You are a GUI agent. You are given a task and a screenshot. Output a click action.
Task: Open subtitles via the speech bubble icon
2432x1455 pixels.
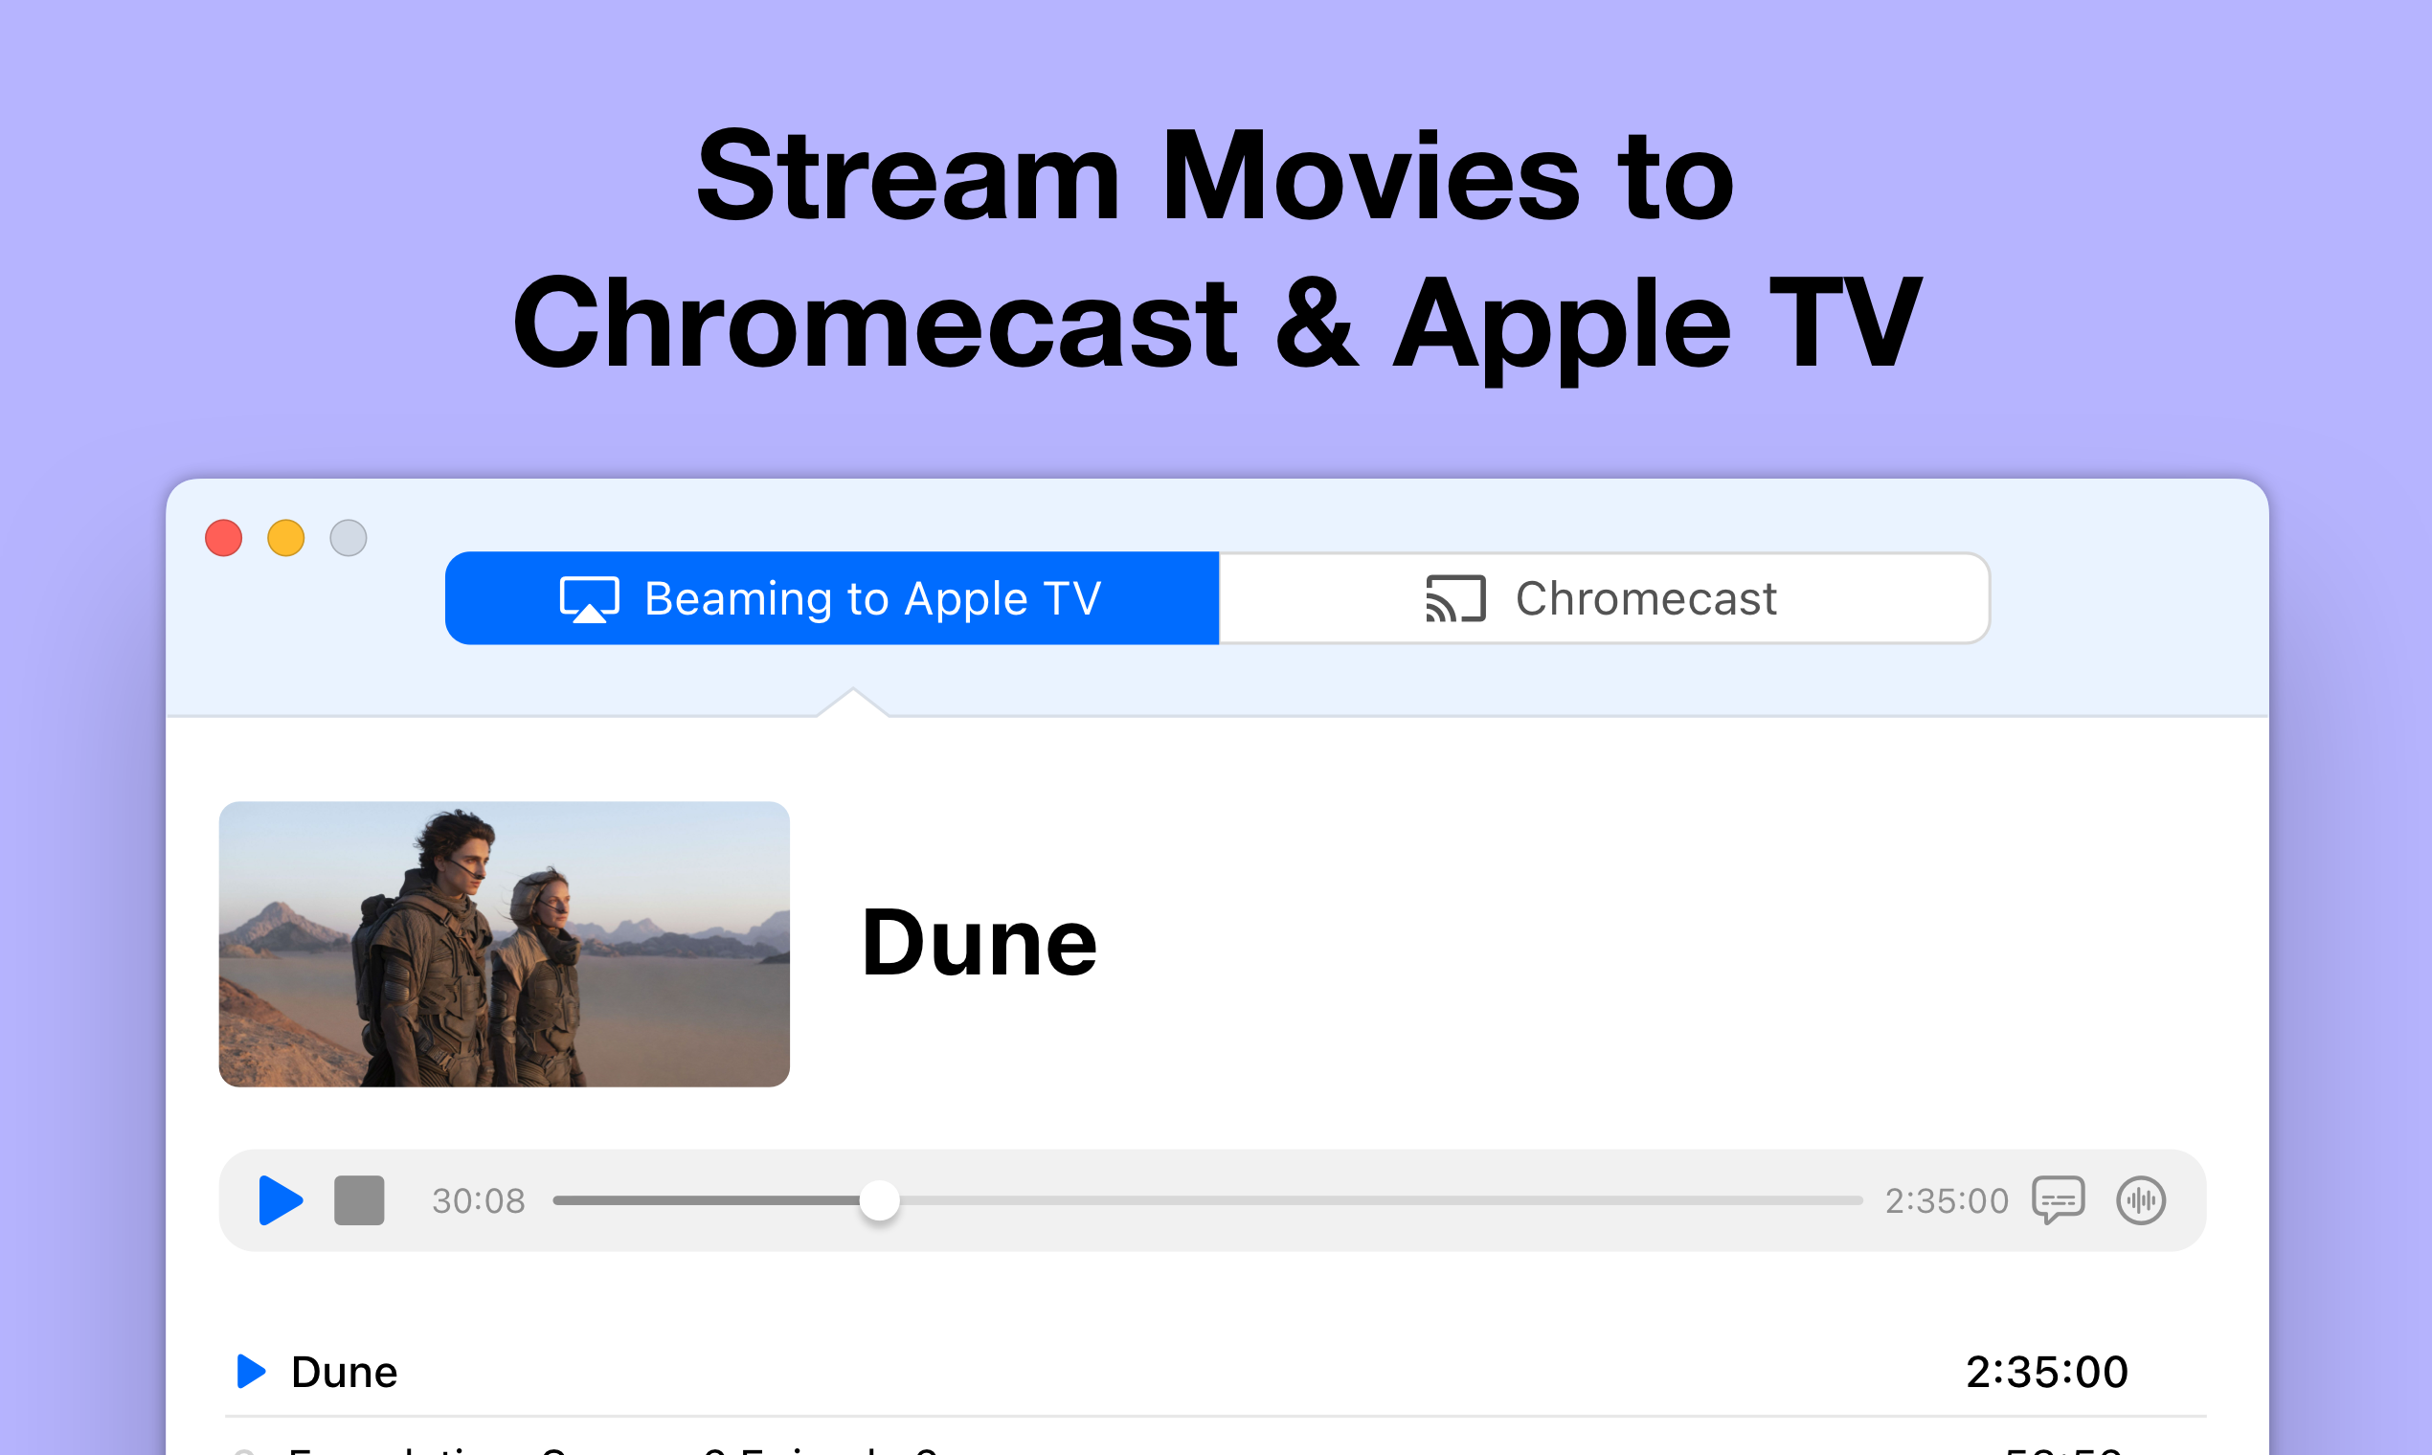click(x=2058, y=1200)
